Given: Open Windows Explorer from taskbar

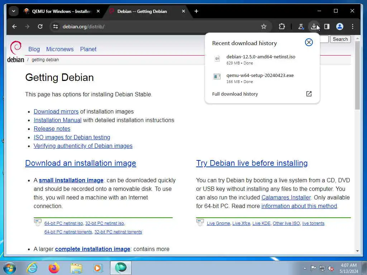Looking at the screenshot, I should pos(76,268).
